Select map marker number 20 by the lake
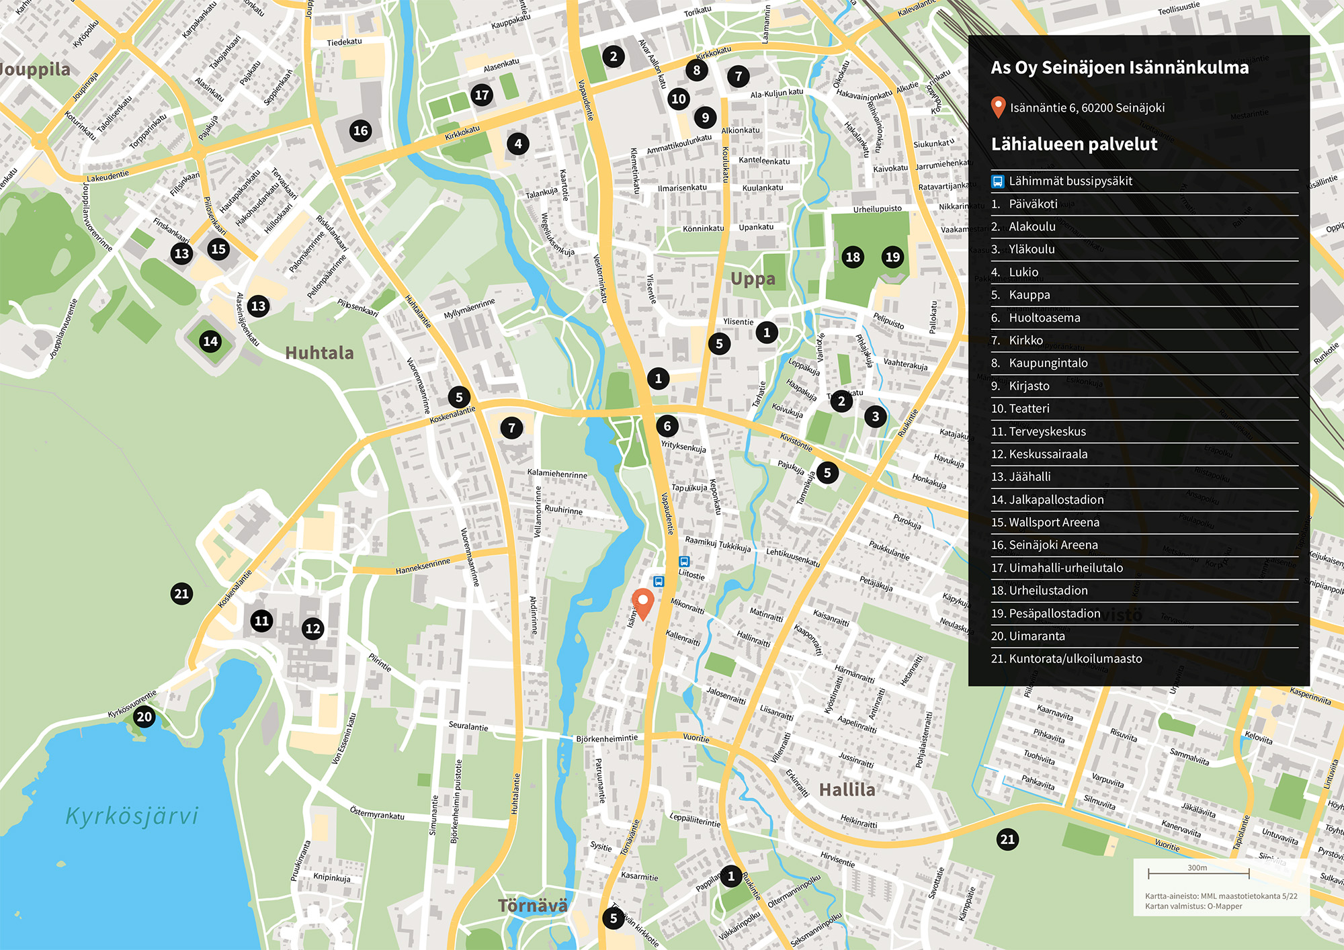 pos(144,716)
